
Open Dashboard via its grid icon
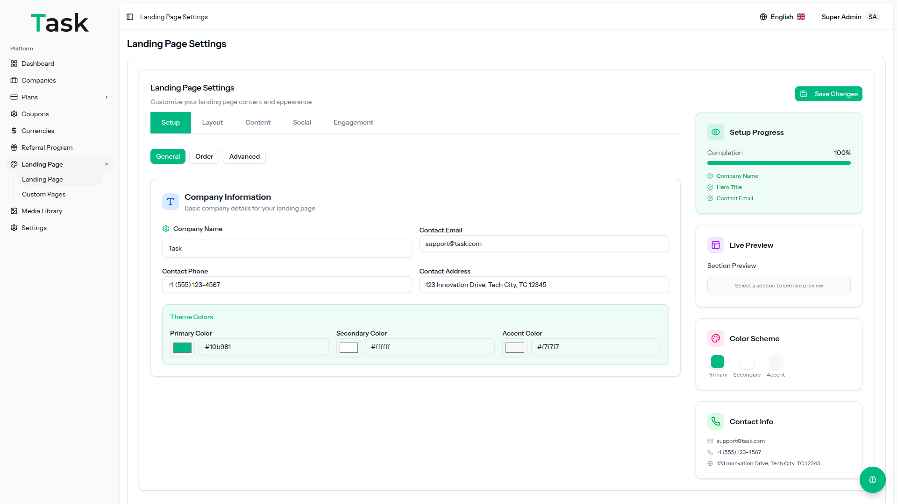pos(14,63)
